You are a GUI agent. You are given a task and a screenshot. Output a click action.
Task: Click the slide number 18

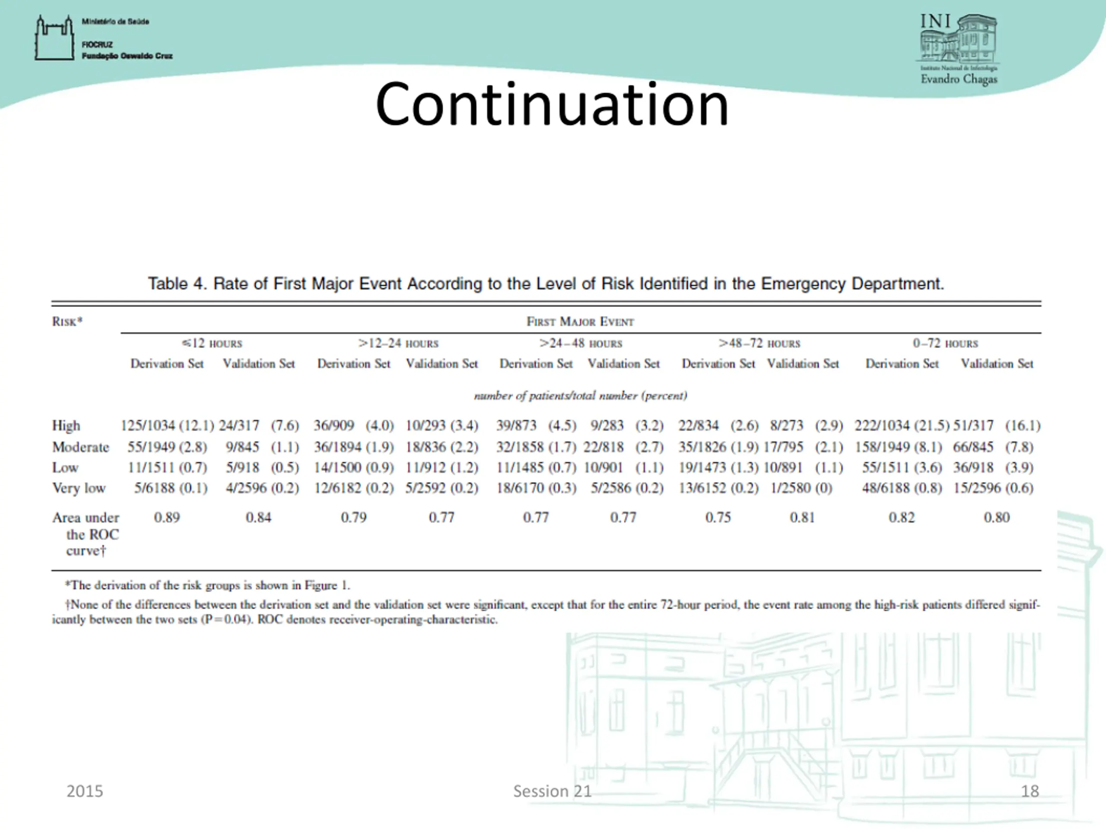coord(1030,791)
